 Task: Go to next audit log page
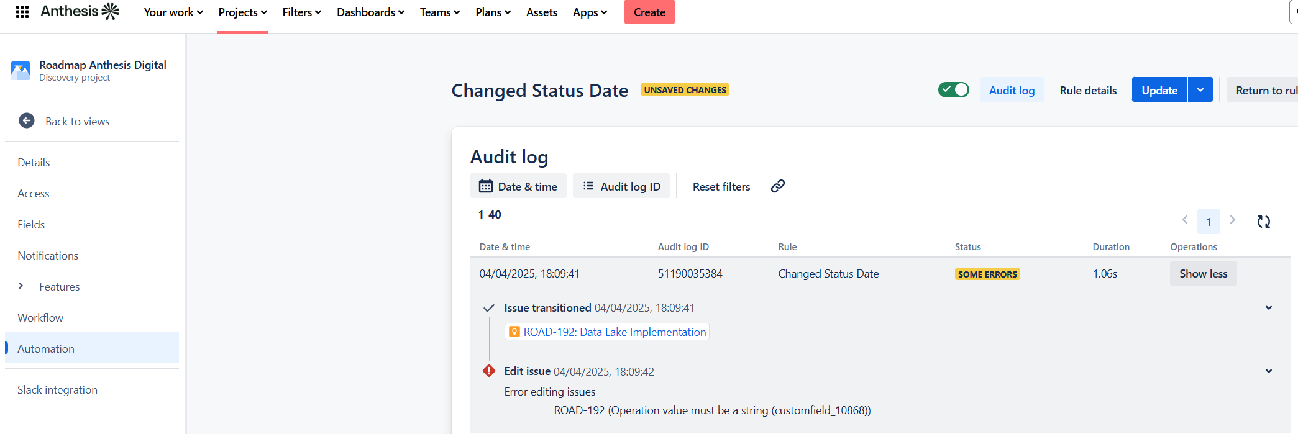tap(1233, 220)
